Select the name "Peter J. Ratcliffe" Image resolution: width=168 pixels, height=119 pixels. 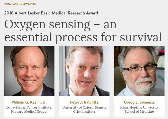84,102
